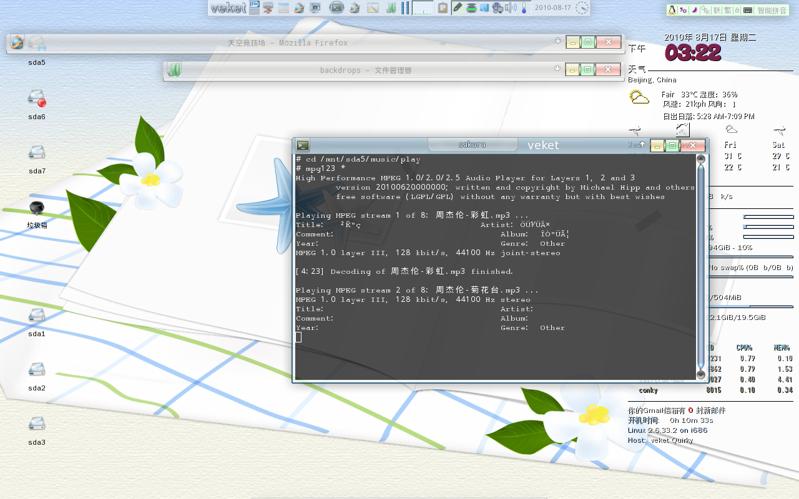Click the pencil notes tray icon

point(458,7)
